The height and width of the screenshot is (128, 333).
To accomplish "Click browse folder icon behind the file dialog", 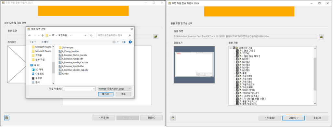I will pos(156,36).
